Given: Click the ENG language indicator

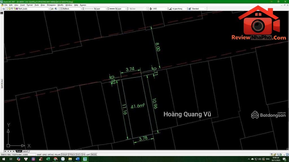Looking at the screenshot, I should coord(268,159).
